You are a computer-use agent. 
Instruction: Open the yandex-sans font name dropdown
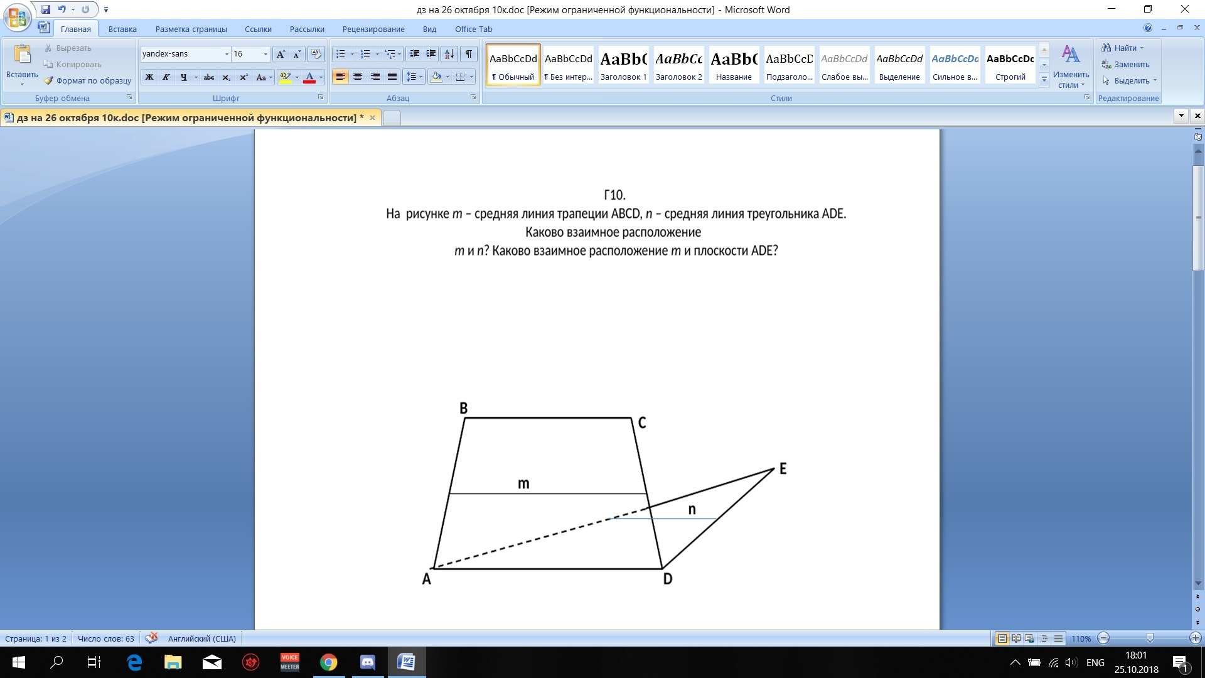227,54
